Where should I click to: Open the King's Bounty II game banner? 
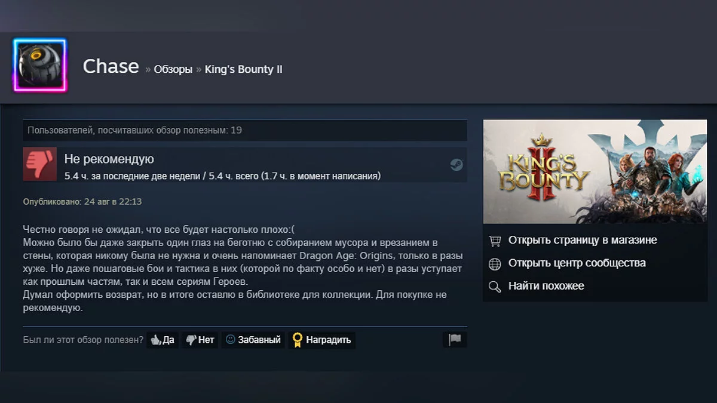click(x=595, y=171)
